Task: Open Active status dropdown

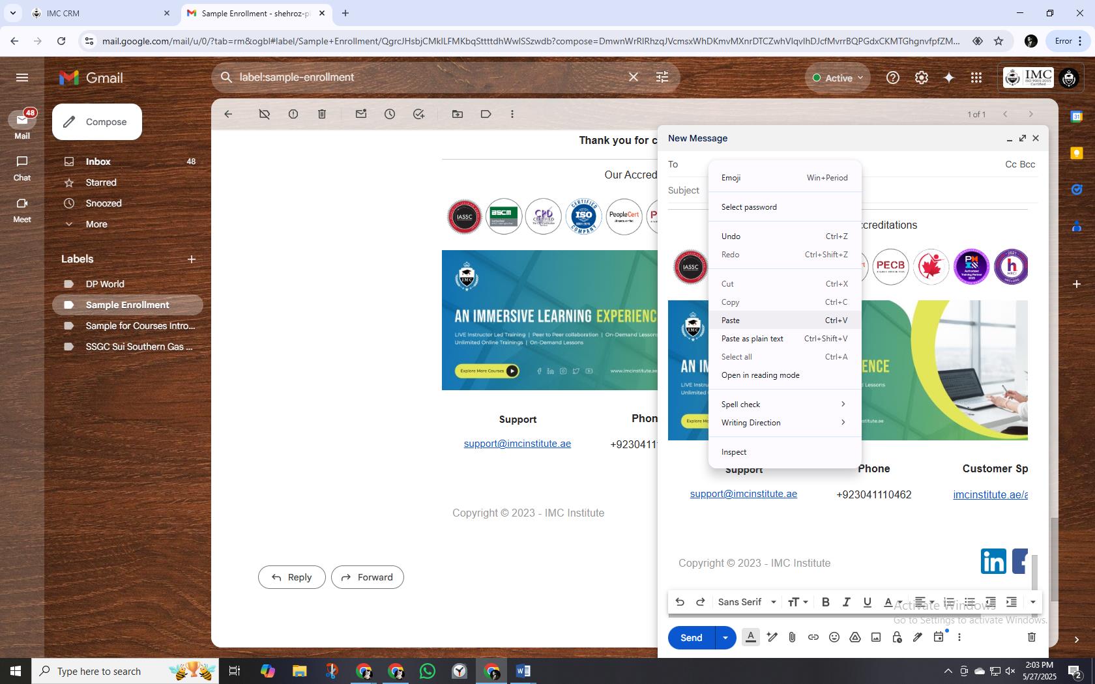Action: (x=838, y=78)
